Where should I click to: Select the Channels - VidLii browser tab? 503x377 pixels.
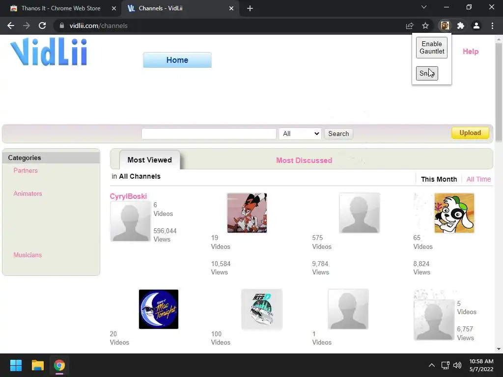[180, 8]
